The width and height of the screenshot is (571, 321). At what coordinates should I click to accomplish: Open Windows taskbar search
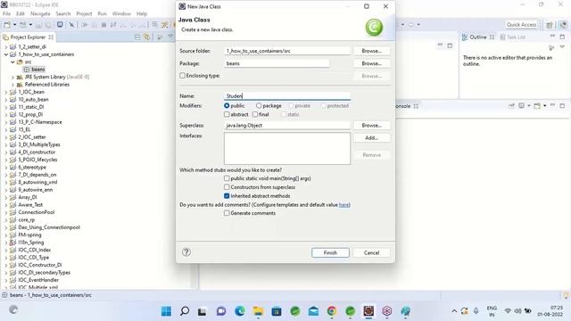185,311
